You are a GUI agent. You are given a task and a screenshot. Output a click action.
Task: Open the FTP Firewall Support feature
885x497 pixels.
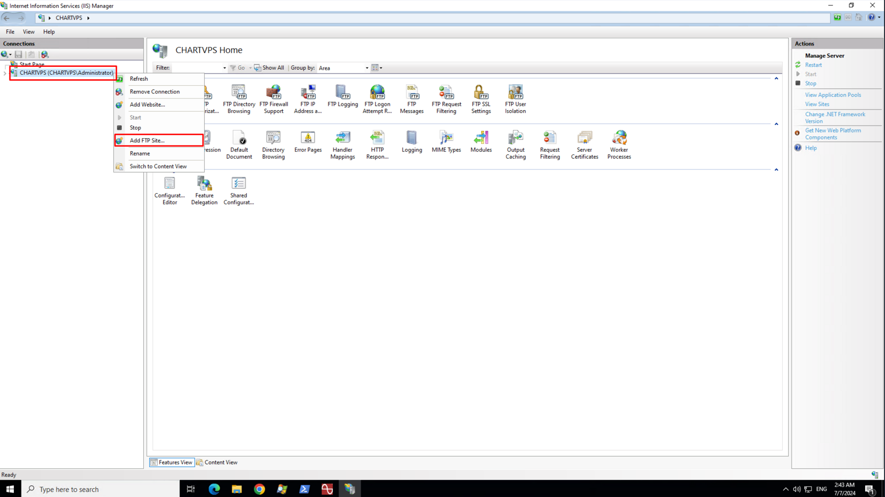coord(273,99)
